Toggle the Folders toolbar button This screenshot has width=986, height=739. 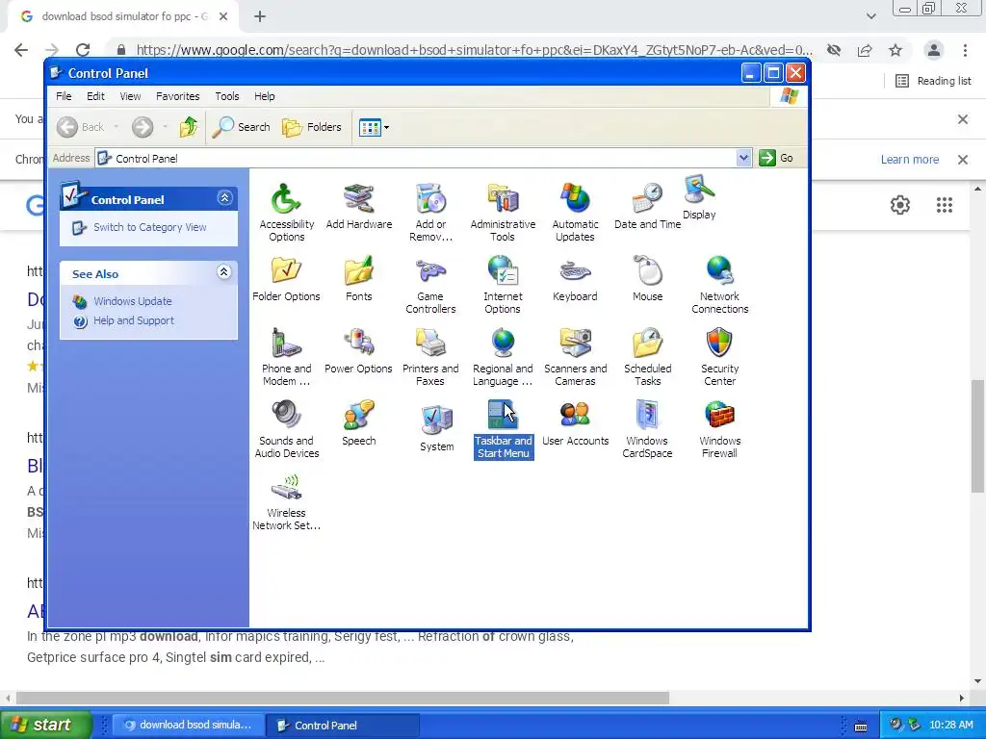(x=312, y=127)
